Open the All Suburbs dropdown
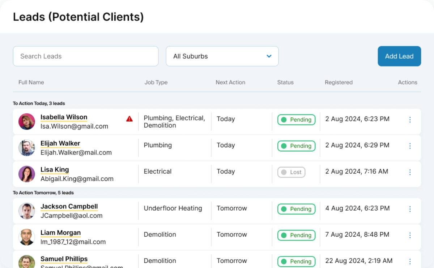The image size is (434, 268). 222,56
